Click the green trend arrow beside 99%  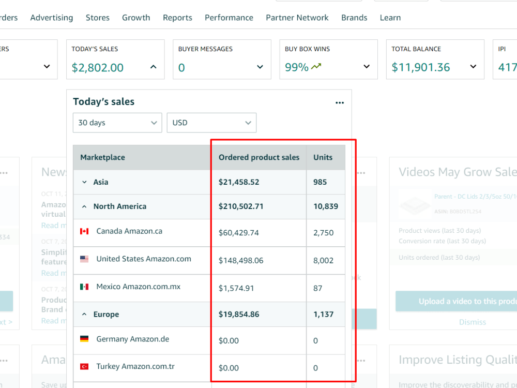coord(316,67)
